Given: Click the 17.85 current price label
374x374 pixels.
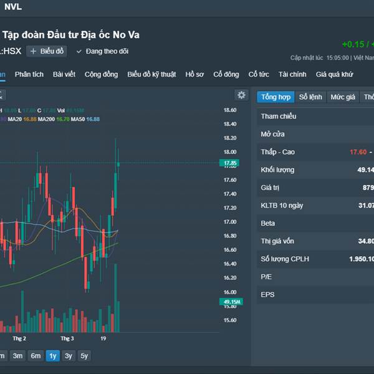Looking at the screenshot, I should coord(229,163).
